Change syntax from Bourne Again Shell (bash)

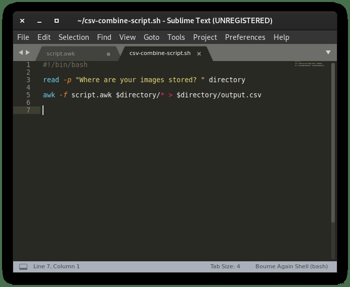(291, 266)
